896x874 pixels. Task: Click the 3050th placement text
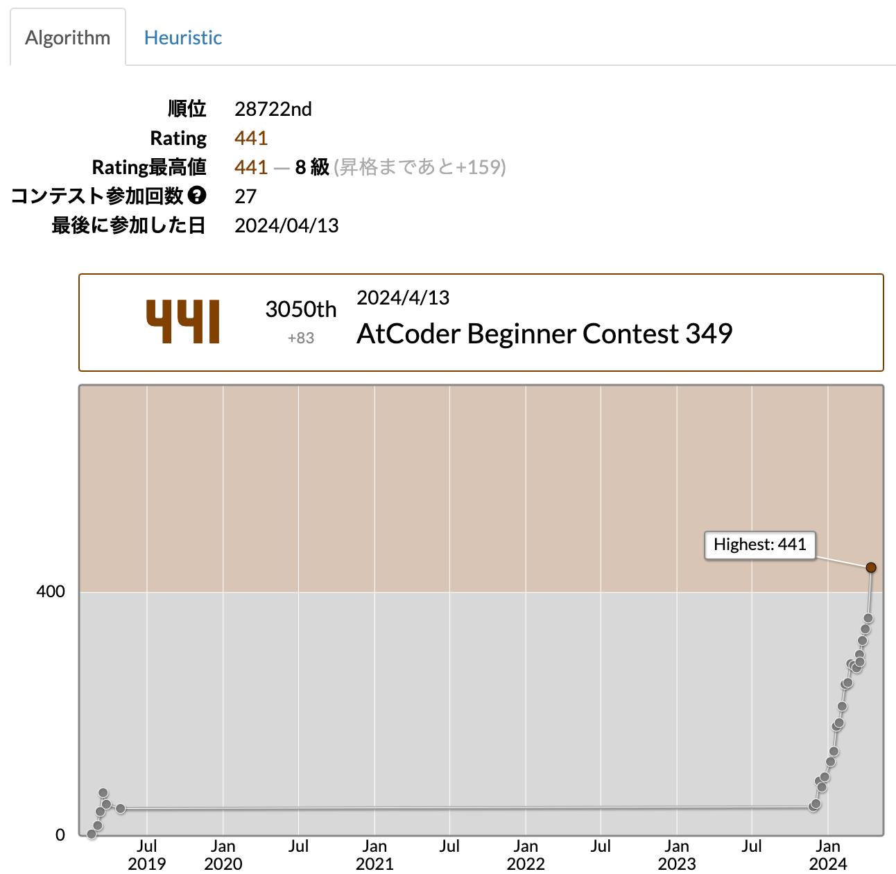(301, 309)
